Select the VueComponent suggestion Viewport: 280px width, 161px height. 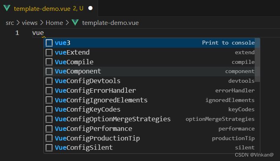152,71
